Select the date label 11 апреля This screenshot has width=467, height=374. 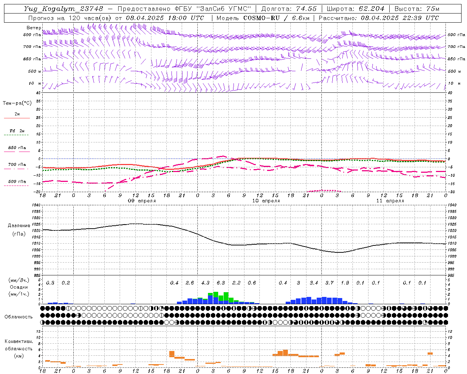pos(390,201)
